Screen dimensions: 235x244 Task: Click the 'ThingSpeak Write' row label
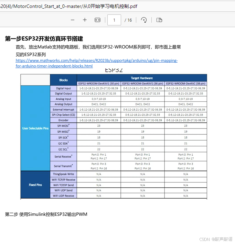[63, 174]
